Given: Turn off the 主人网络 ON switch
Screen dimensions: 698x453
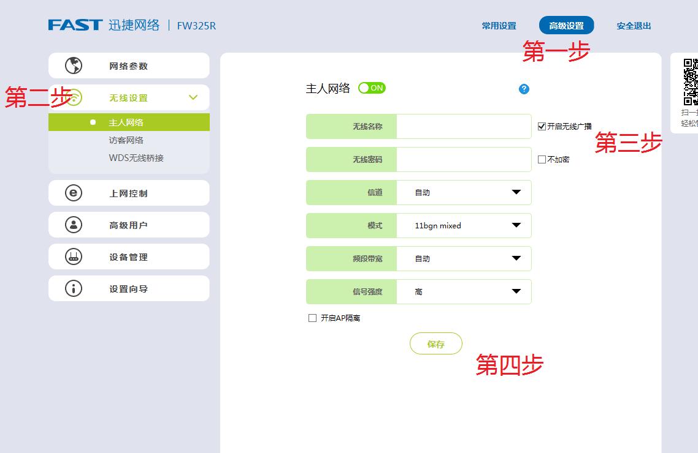Looking at the screenshot, I should [372, 88].
